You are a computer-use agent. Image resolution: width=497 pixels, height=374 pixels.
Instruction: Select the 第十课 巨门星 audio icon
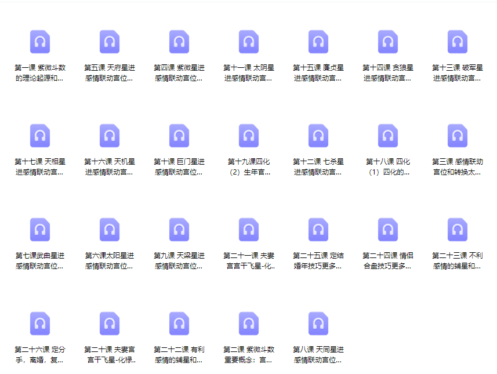(179, 136)
